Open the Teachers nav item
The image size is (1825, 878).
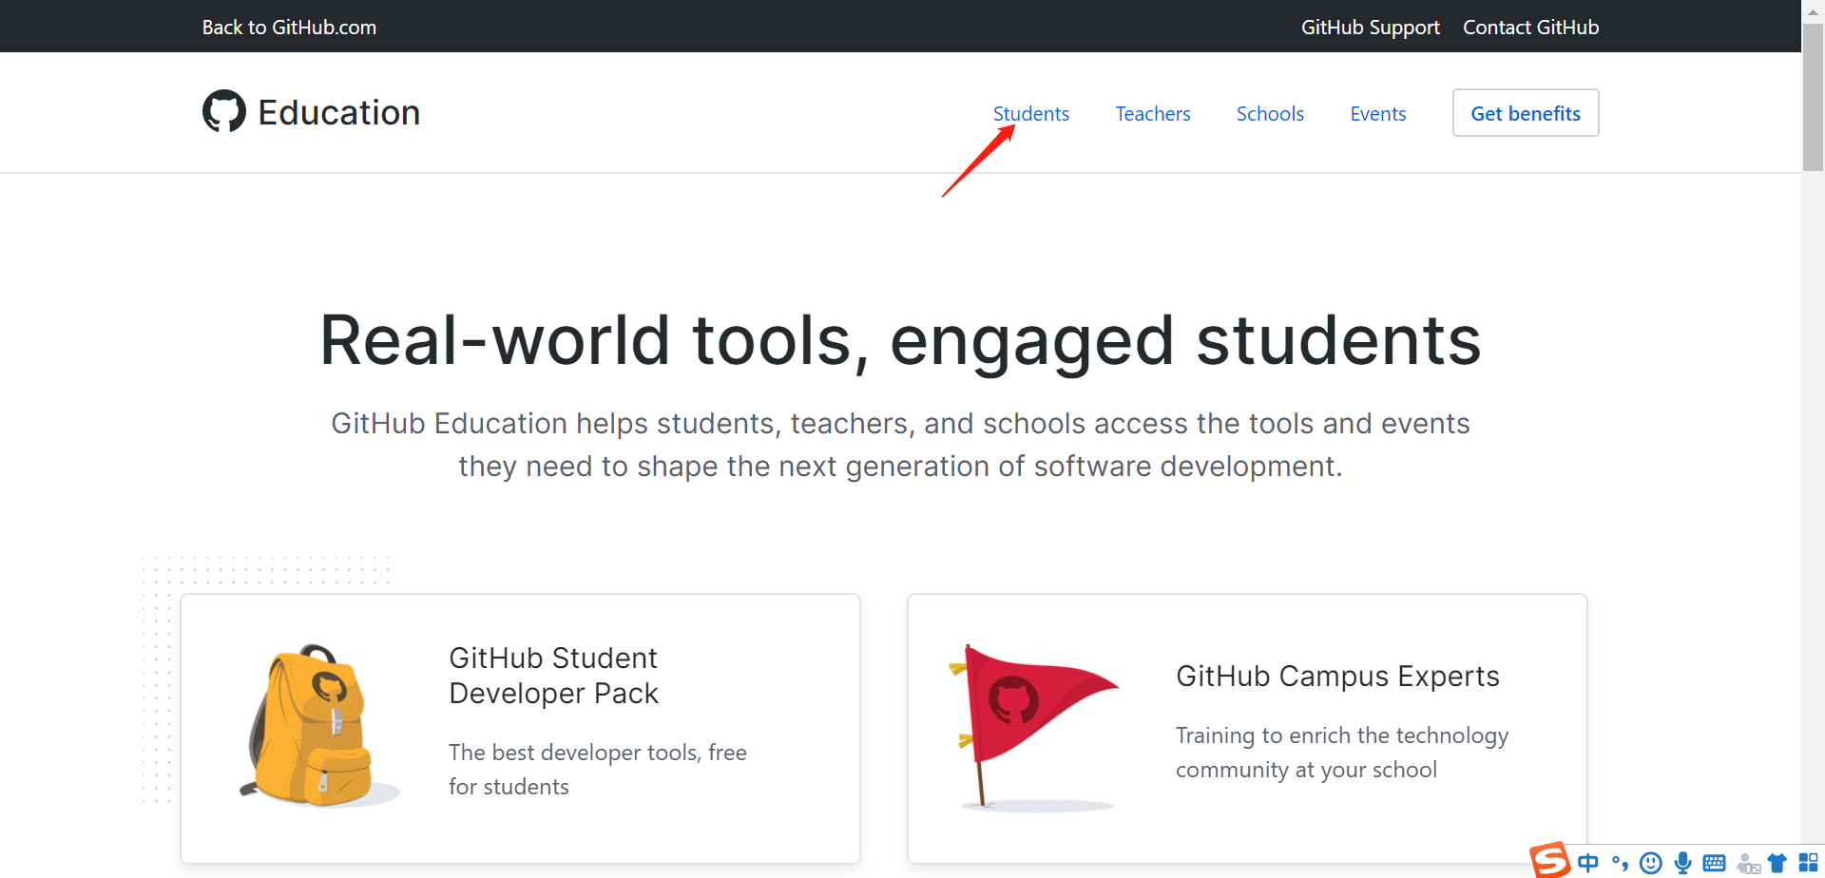tap(1153, 114)
